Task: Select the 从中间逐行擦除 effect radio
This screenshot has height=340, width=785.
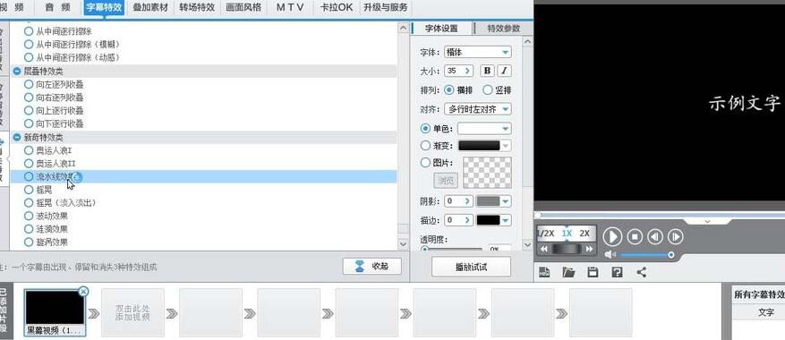Action: [29, 31]
